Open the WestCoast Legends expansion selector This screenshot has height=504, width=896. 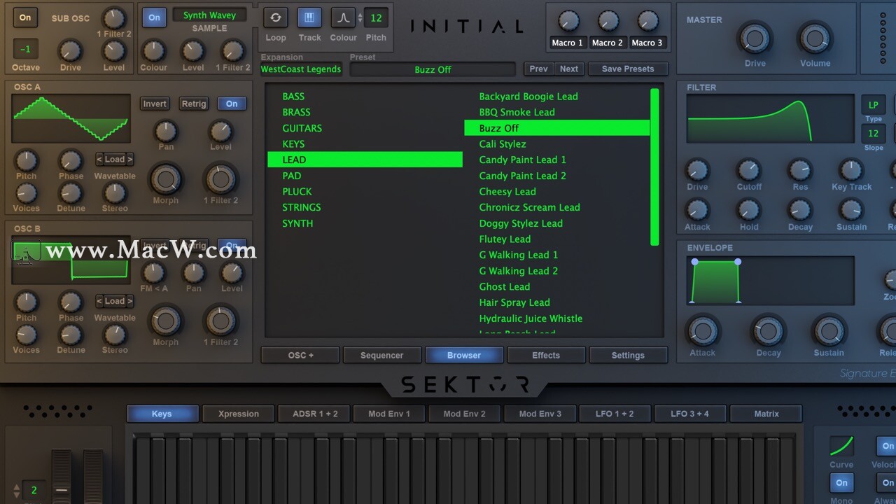coord(301,69)
